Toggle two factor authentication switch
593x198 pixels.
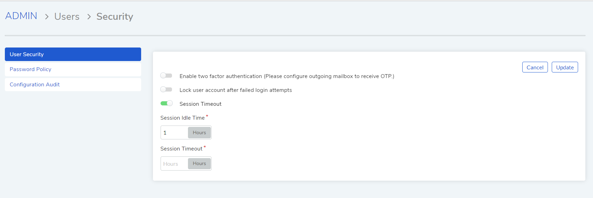[166, 76]
